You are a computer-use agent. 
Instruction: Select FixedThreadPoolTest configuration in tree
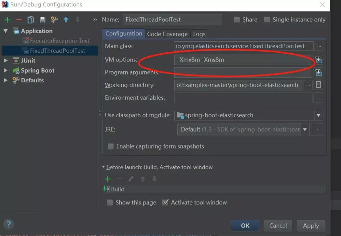(57, 50)
